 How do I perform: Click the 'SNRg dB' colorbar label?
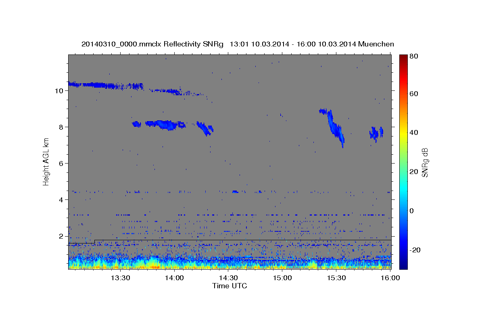point(425,162)
